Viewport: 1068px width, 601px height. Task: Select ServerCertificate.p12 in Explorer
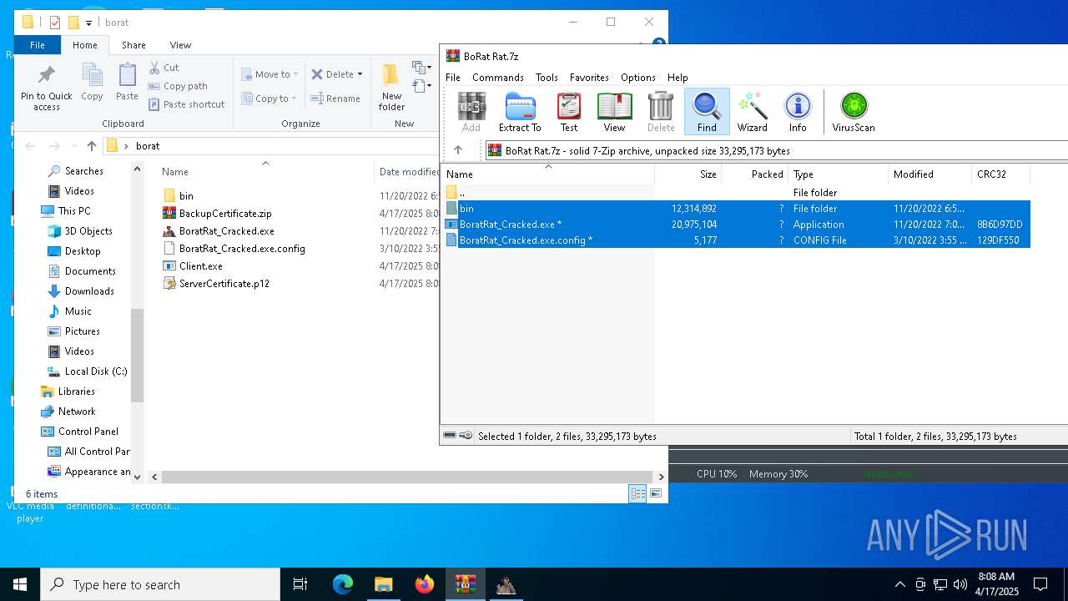[224, 284]
